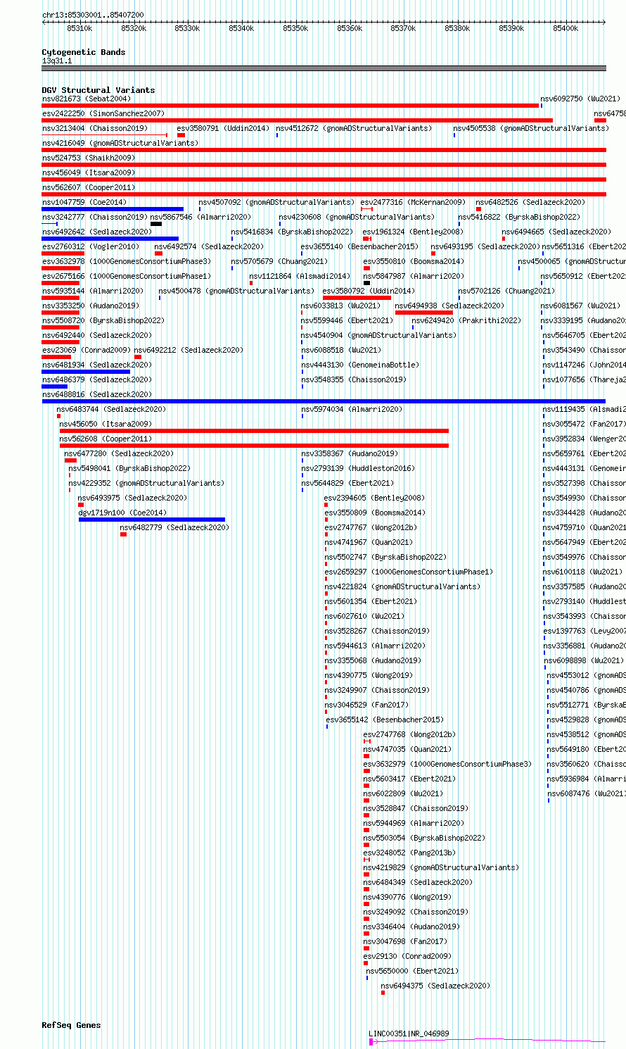
Task: Select the RefSeq Genes track title
Action: 71,1025
